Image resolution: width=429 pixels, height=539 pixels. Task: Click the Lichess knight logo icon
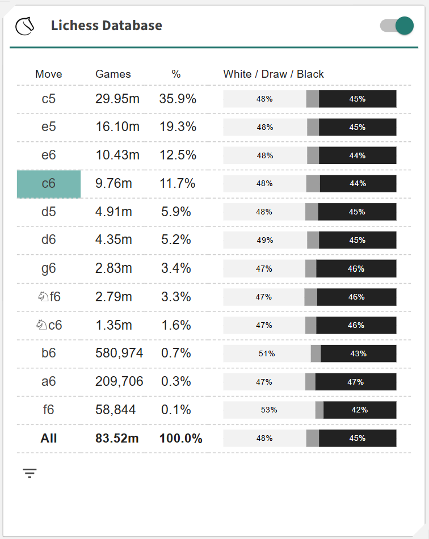[25, 26]
